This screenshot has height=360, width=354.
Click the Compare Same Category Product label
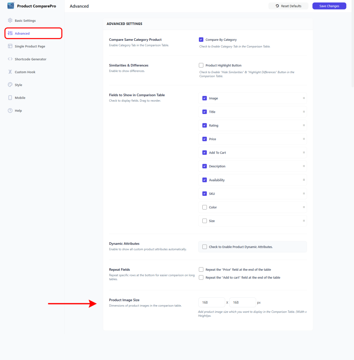point(135,39)
